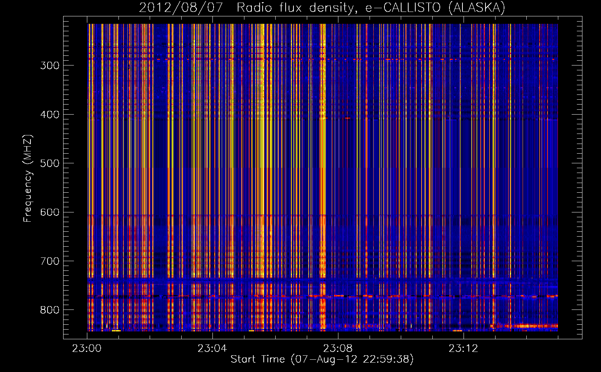The height and width of the screenshot is (372, 601).
Task: Click the 23:08 time tick label
Action: (x=338, y=349)
